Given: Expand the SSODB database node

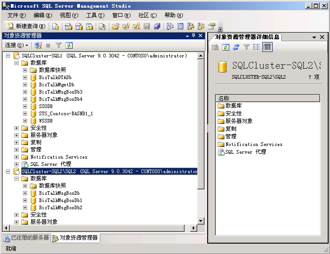Looking at the screenshot, I should pyautogui.click(x=25, y=107).
